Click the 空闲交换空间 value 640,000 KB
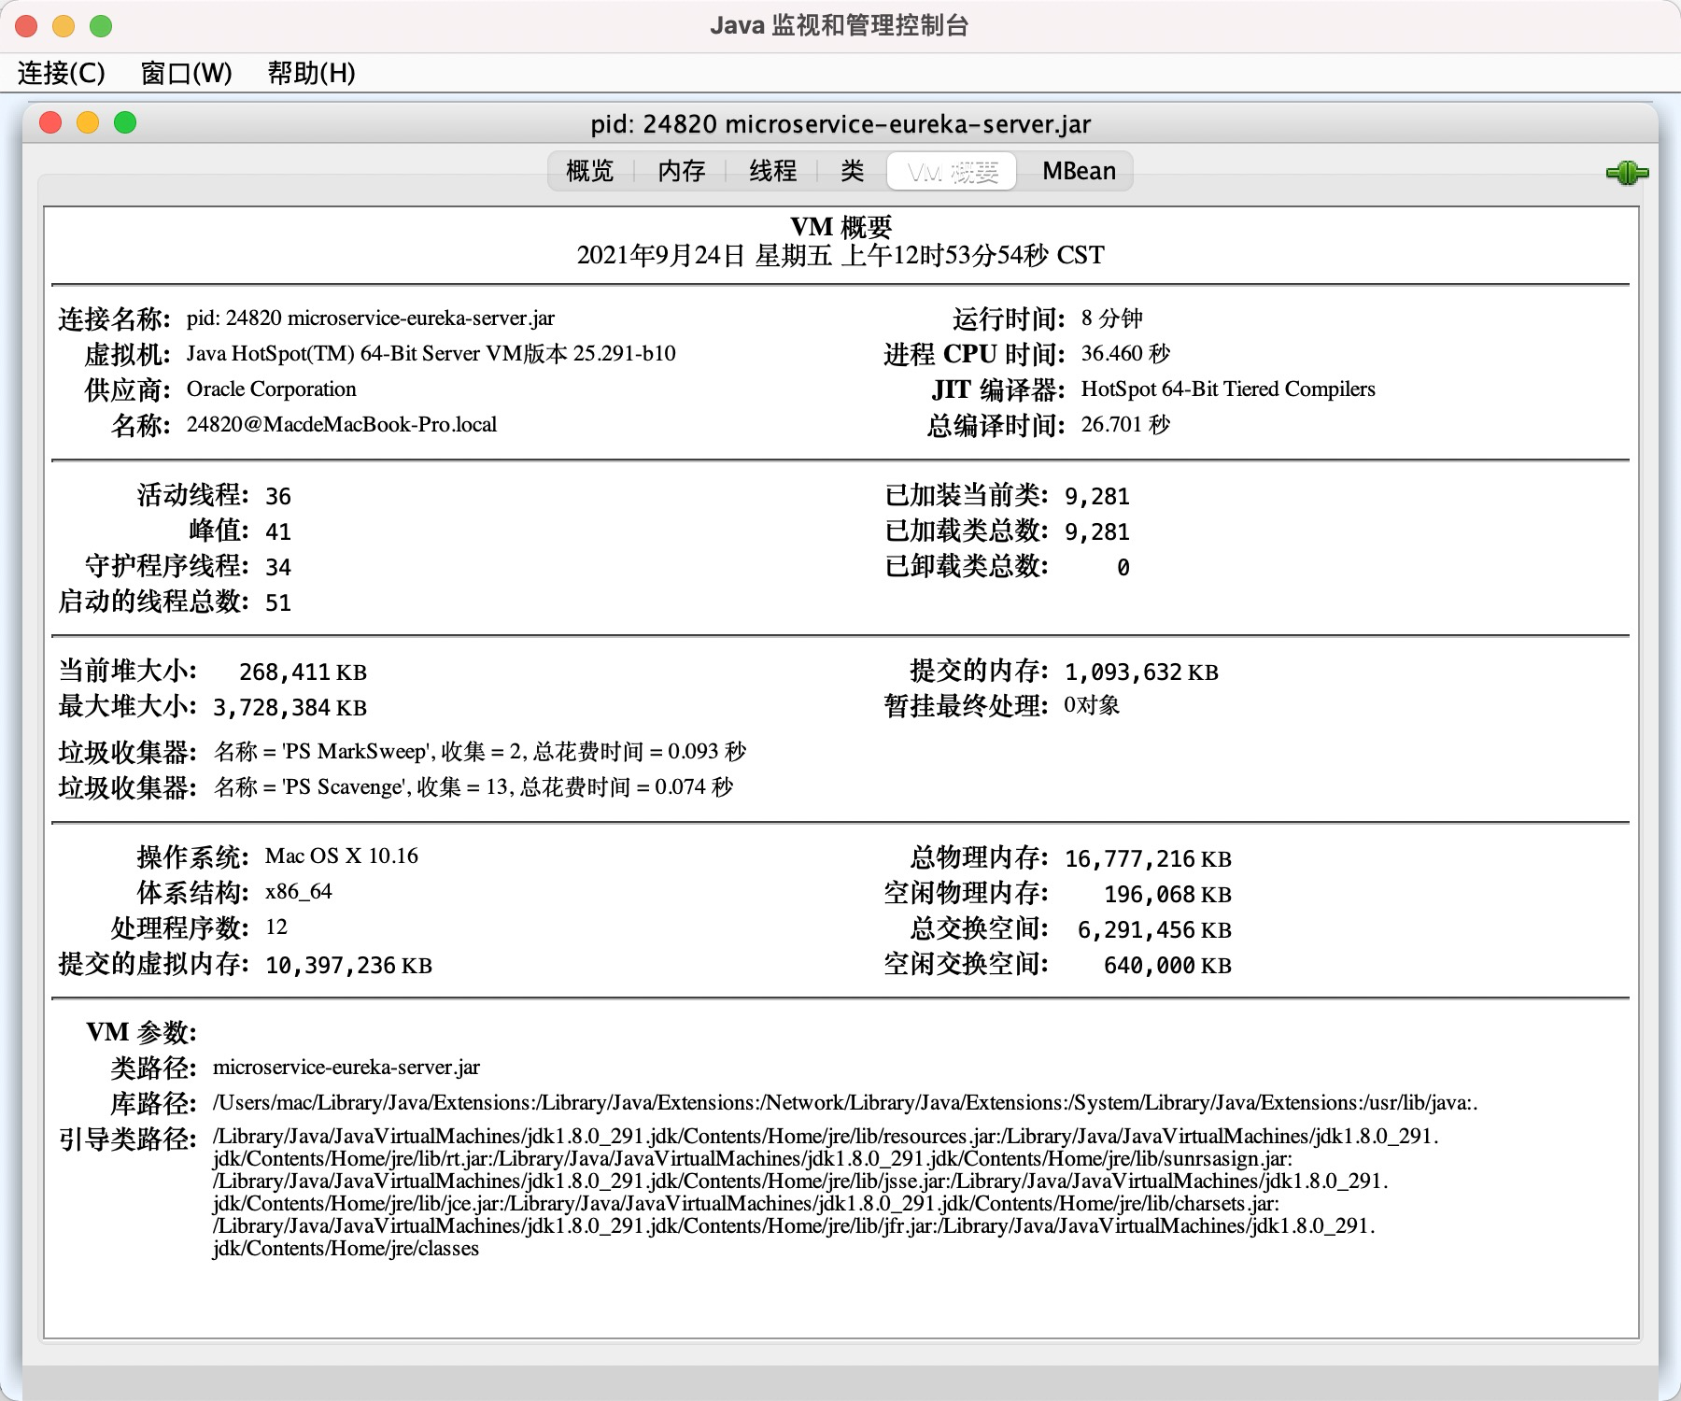Viewport: 1681px width, 1401px height. click(1167, 965)
